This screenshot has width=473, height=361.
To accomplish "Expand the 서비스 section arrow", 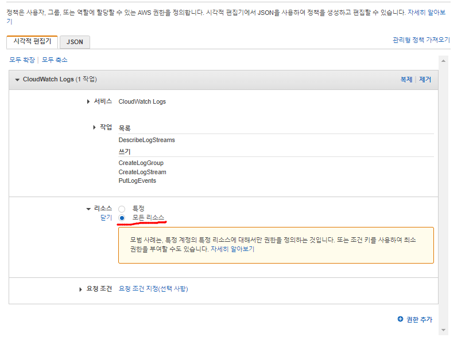I will [88, 102].
